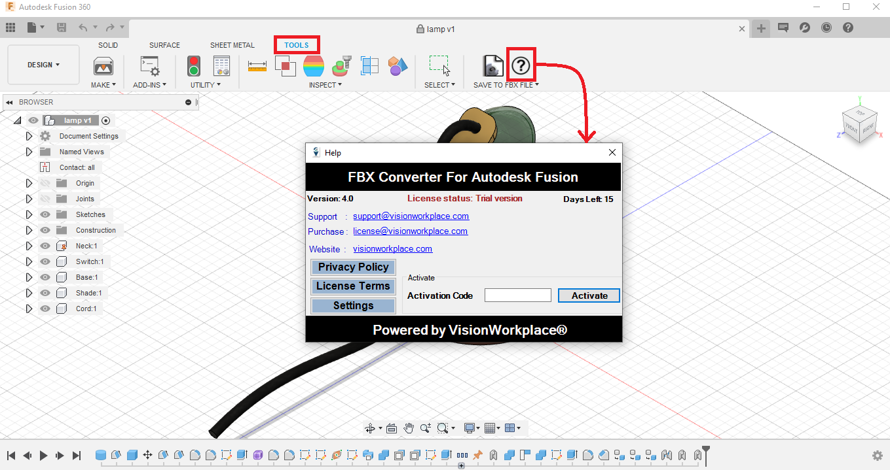
Task: Show the hidden Origin folder
Action: [45, 183]
